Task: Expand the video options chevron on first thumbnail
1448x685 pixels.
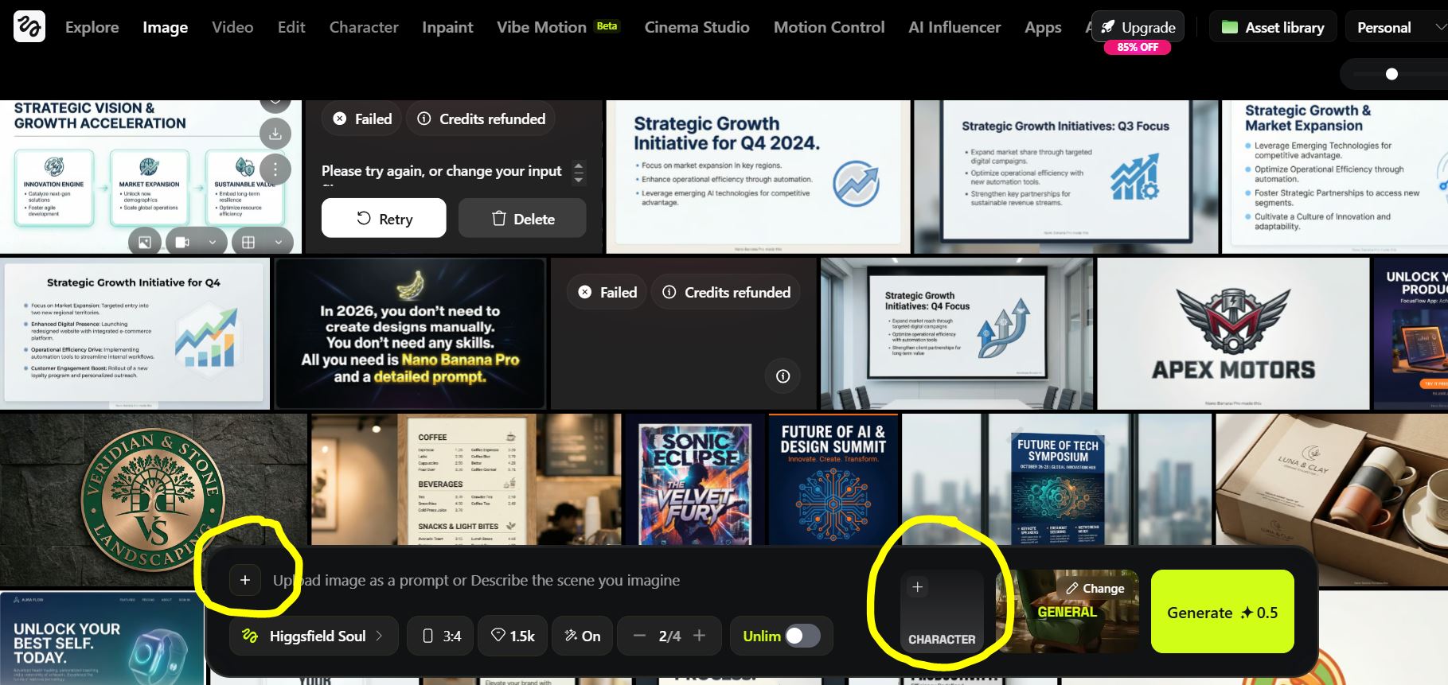Action: [x=212, y=242]
